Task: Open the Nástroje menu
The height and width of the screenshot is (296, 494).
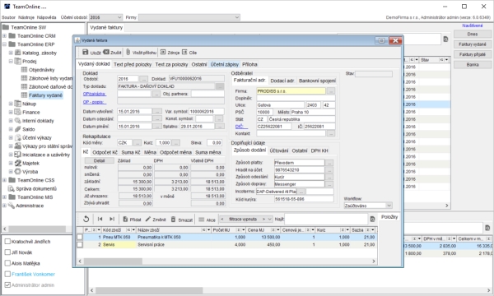Action: pos(26,17)
